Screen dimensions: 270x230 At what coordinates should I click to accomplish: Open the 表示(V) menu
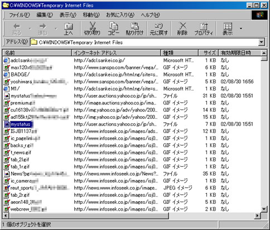(x=68, y=15)
